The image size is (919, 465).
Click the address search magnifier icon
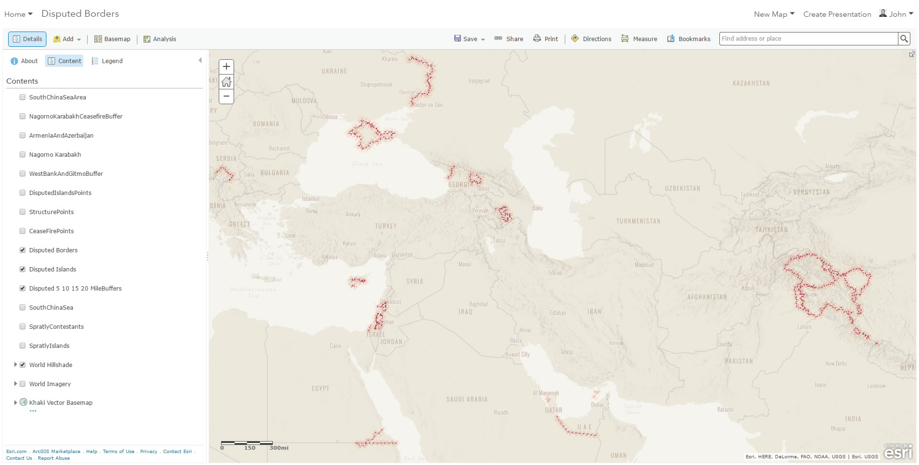click(904, 39)
